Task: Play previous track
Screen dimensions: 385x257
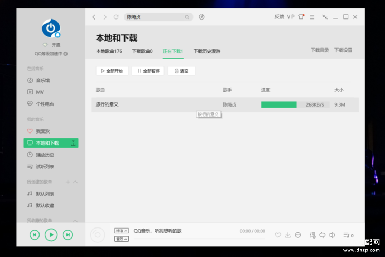Action: pyautogui.click(x=35, y=235)
